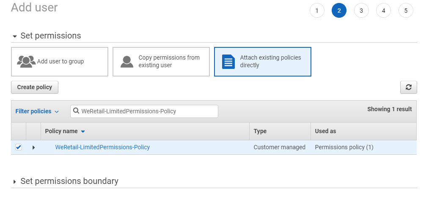Select step 5 in the wizard
This screenshot has height=197, width=440.
(x=406, y=11)
